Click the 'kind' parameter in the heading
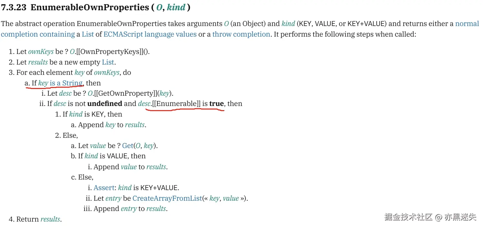The height and width of the screenshot is (228, 483). pyautogui.click(x=176, y=8)
